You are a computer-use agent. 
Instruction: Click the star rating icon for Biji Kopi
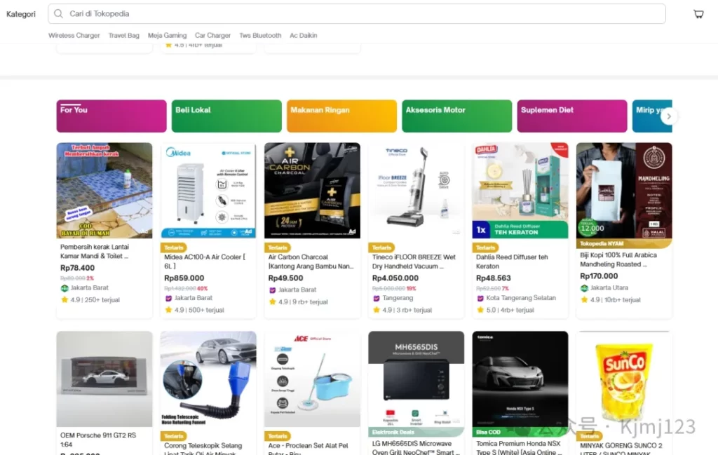coord(584,300)
